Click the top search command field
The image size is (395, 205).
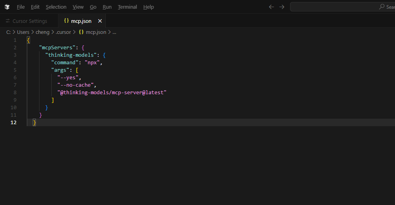343,7
